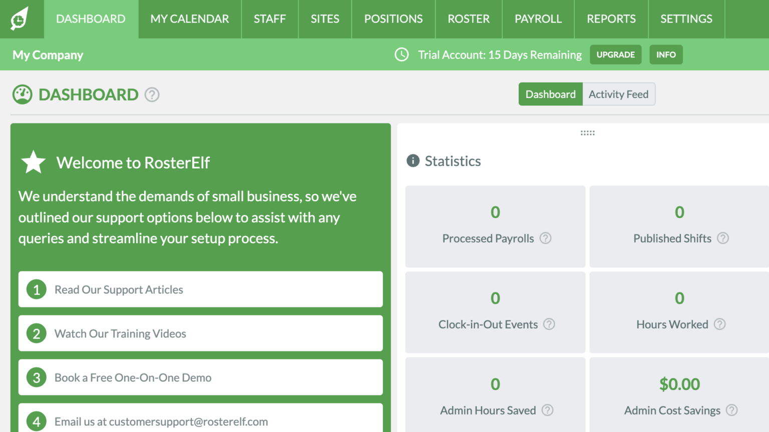This screenshot has height=432, width=769.
Task: Open the ROSTER tab
Action: (468, 19)
